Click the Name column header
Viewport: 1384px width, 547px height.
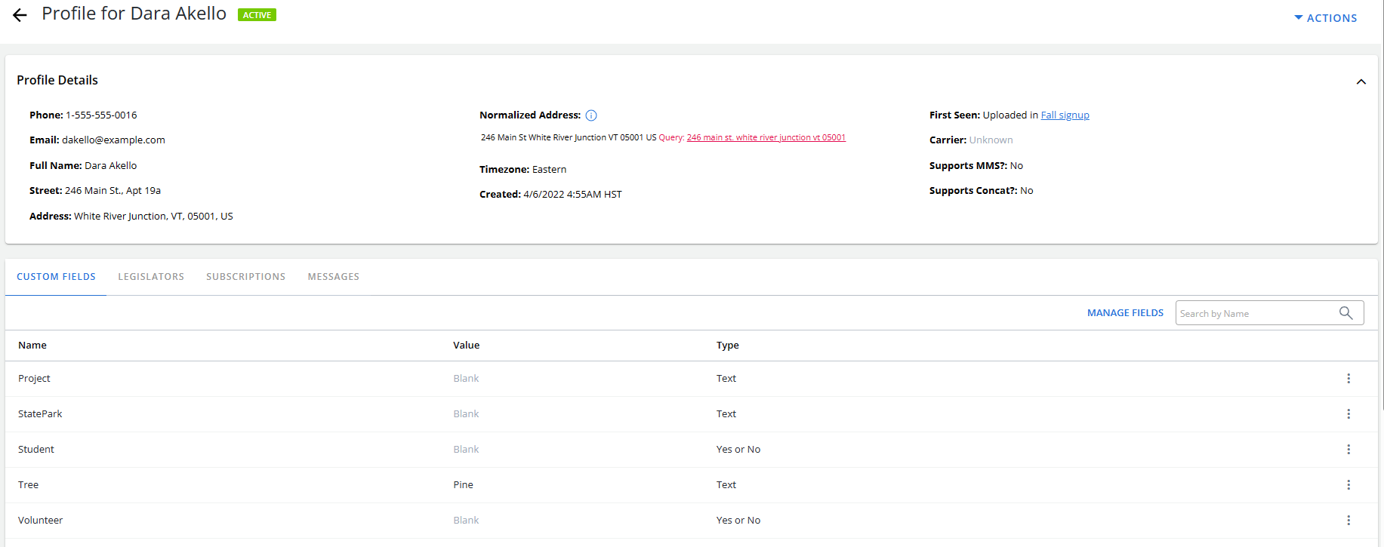coord(32,346)
